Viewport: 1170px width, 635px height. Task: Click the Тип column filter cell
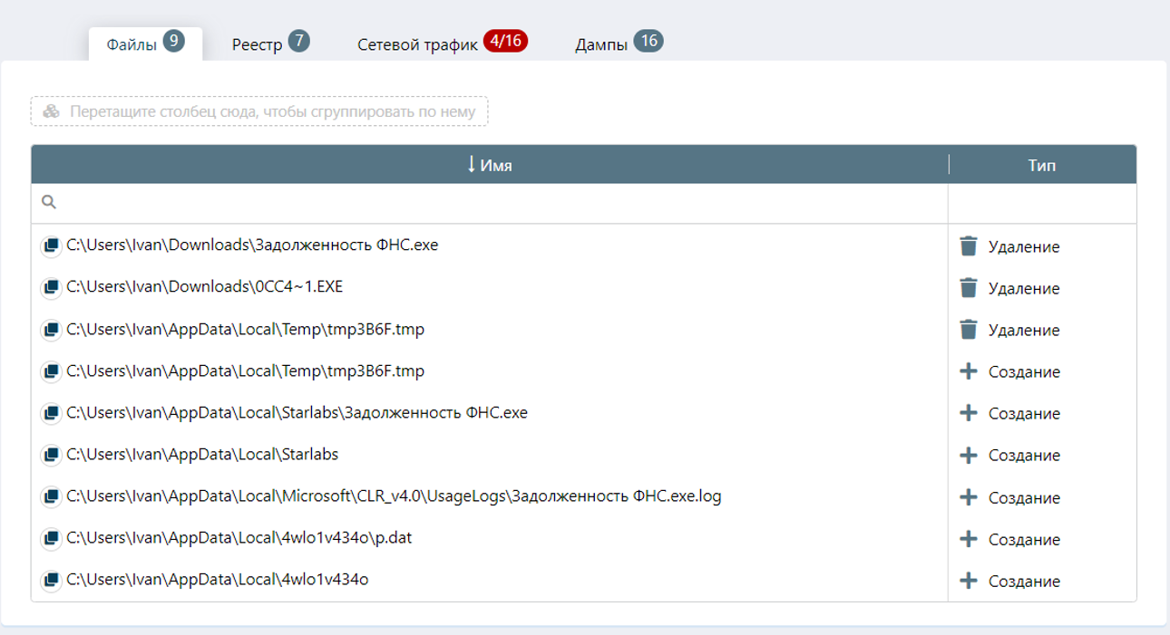1041,203
